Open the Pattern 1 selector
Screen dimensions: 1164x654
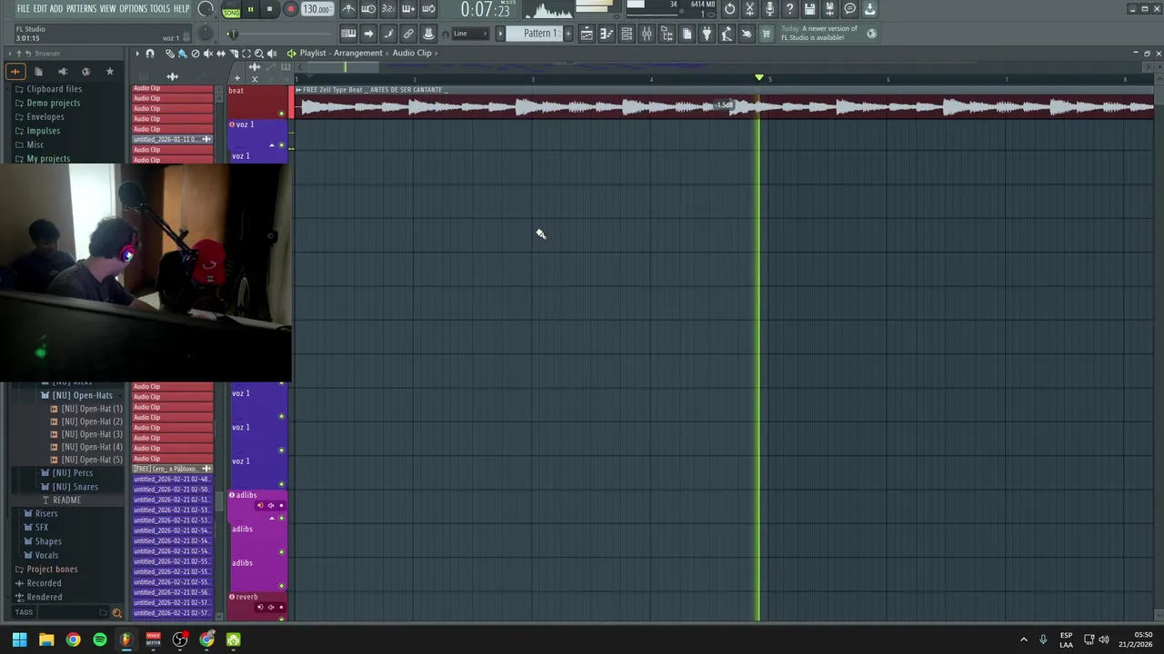[540, 34]
